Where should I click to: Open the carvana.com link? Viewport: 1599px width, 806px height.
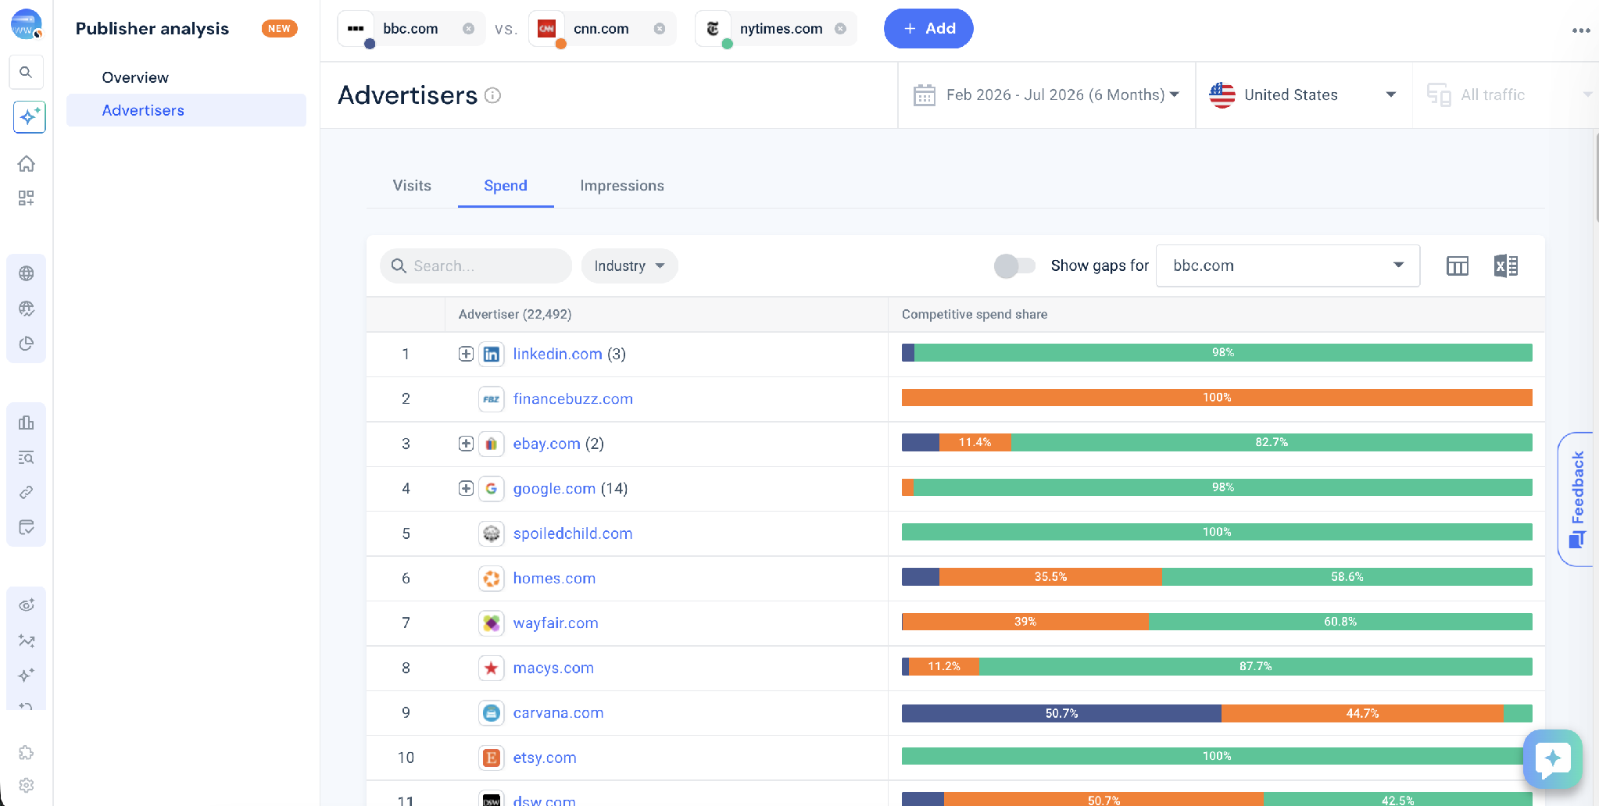558,713
